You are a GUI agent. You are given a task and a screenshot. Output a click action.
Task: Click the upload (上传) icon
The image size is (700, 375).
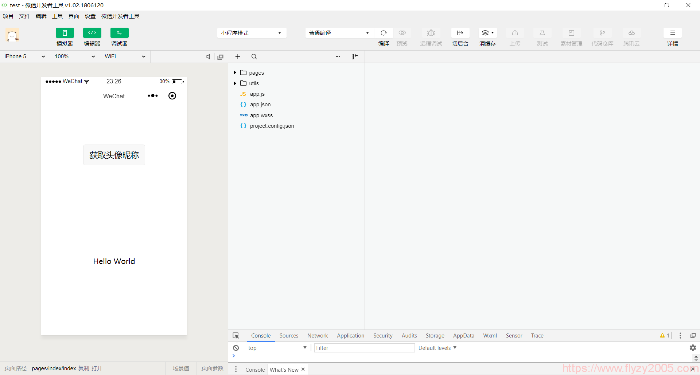[x=515, y=33]
